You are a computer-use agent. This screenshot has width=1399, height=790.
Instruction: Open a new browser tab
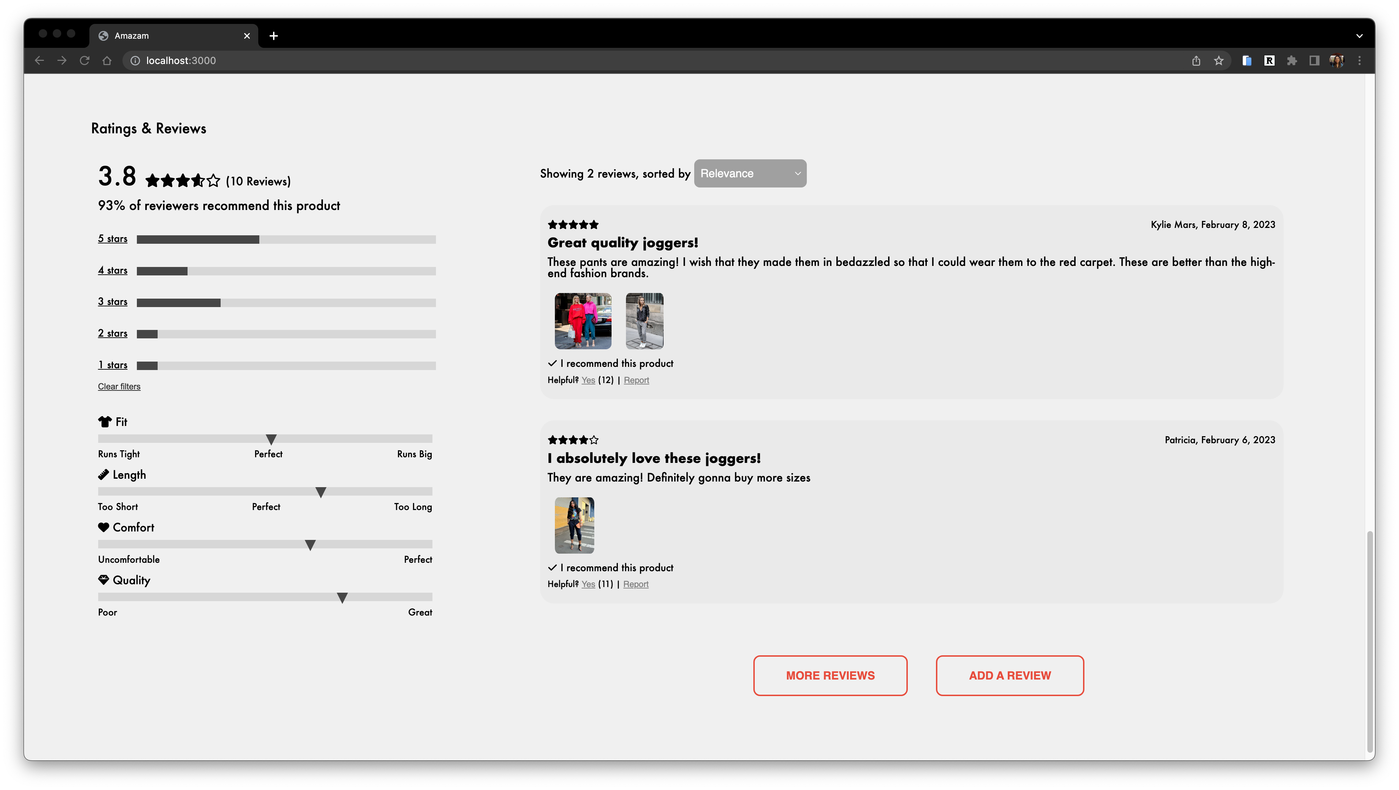(x=274, y=36)
